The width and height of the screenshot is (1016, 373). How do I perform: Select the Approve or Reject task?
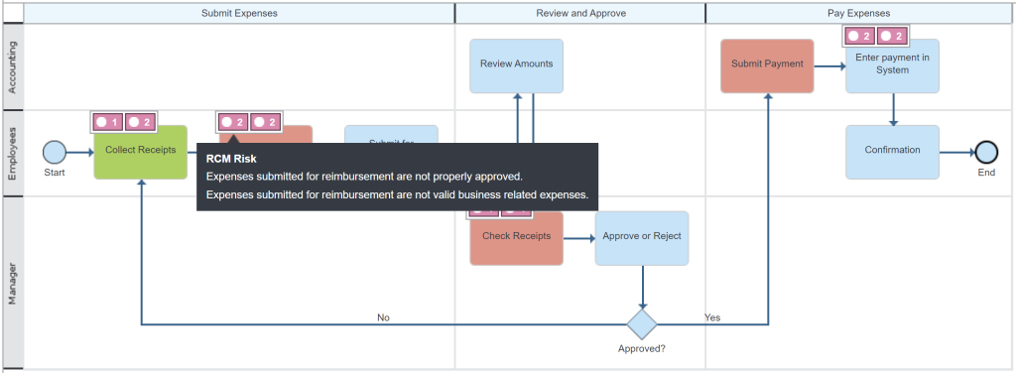(x=642, y=238)
